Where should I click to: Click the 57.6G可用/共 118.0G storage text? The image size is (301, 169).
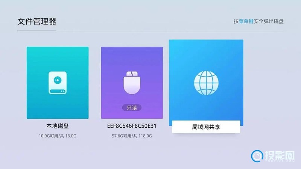pyautogui.click(x=132, y=136)
